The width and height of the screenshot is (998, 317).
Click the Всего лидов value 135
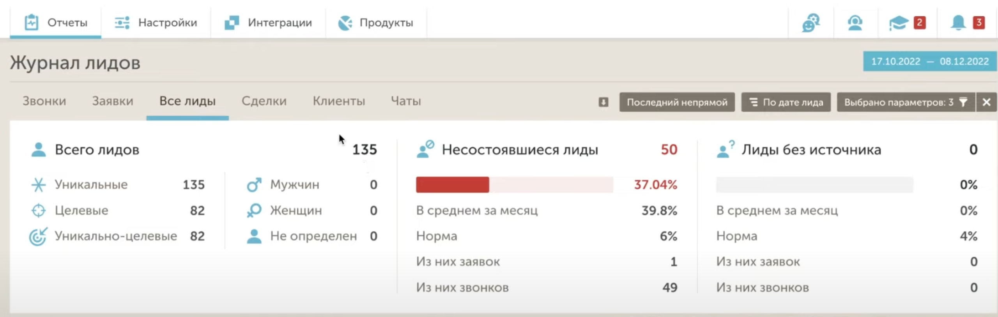365,150
